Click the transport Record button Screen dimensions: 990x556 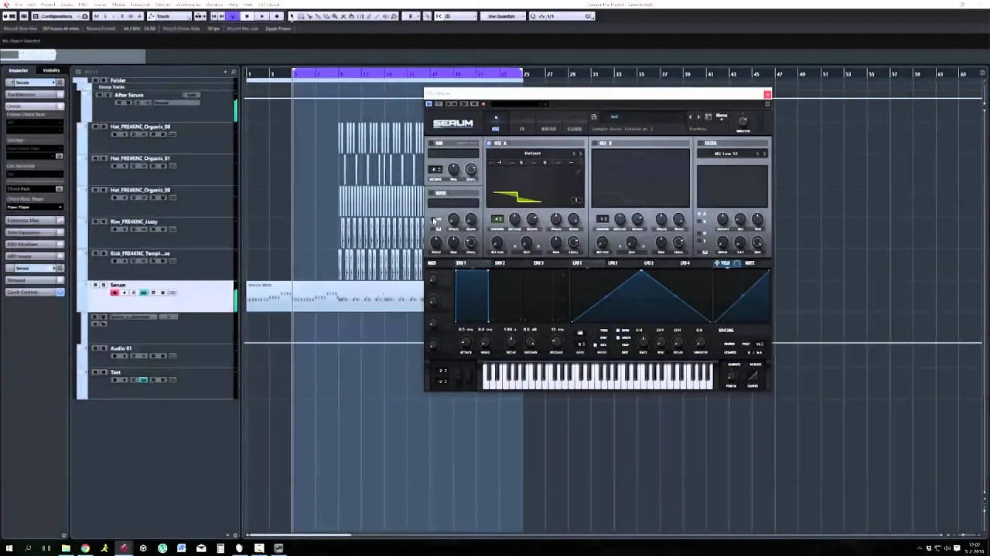point(276,16)
